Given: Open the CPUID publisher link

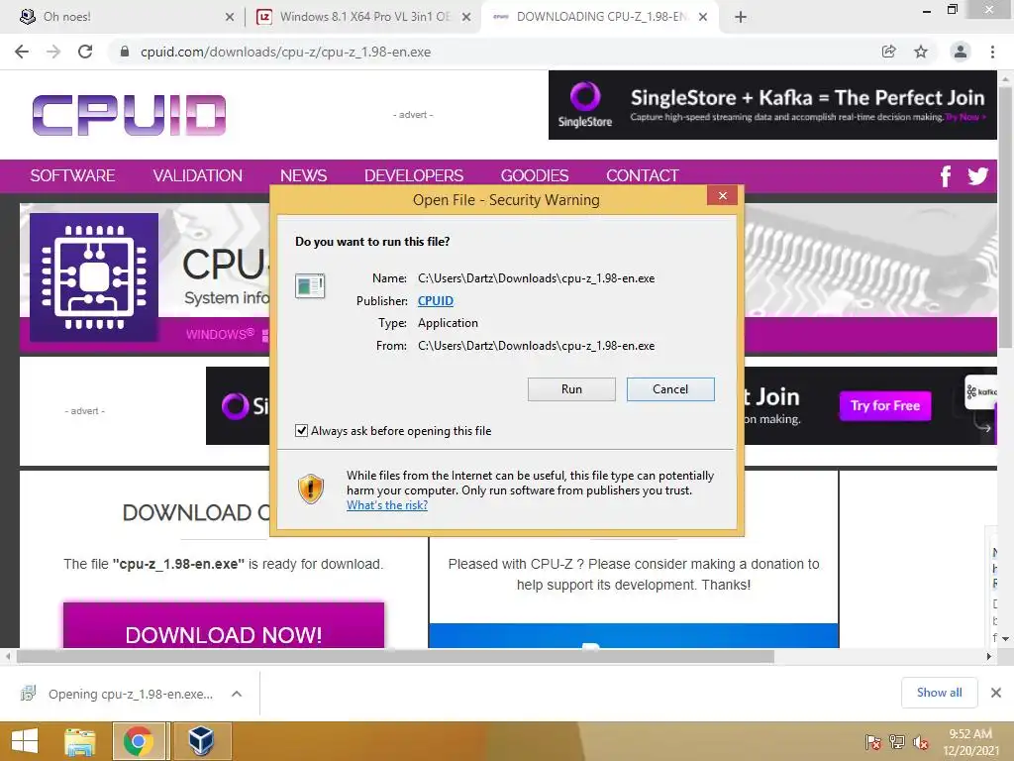Looking at the screenshot, I should (x=436, y=301).
